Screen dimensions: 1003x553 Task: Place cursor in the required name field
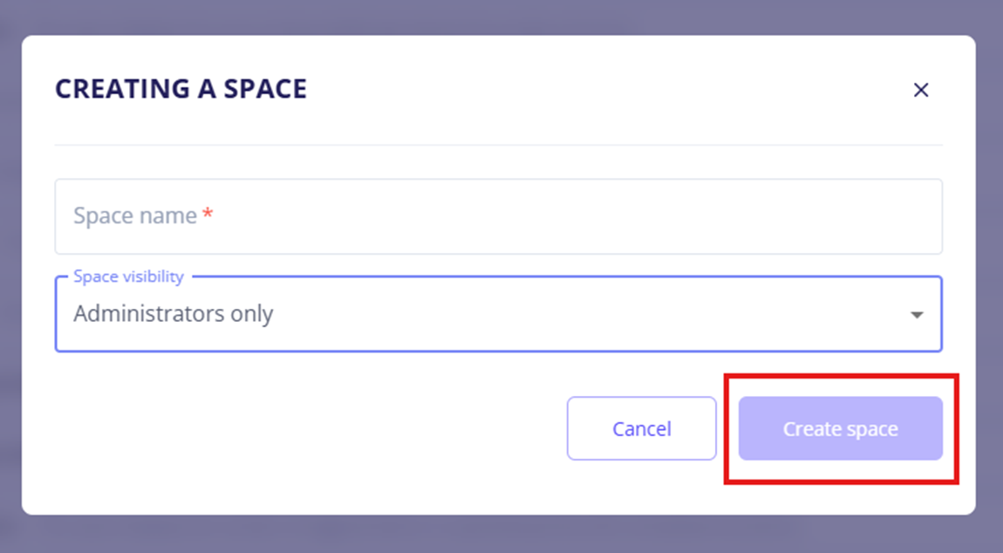coord(498,216)
